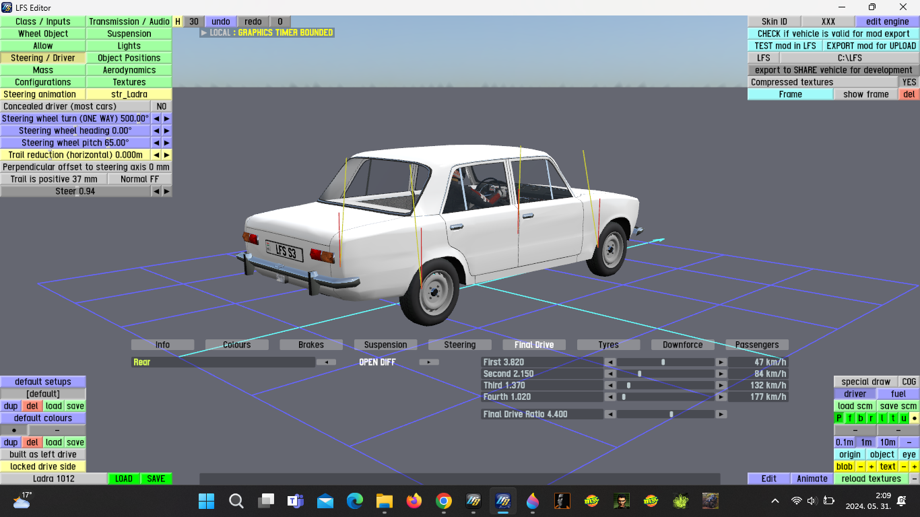
Task: Decrease steering wheel pitch value
Action: (156, 143)
